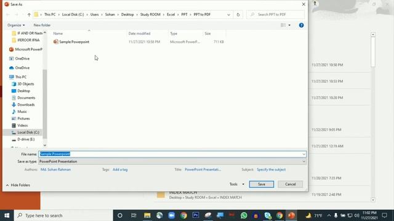This screenshot has height=221, width=394.
Task: Open Zoom from the taskbar
Action: (171, 215)
